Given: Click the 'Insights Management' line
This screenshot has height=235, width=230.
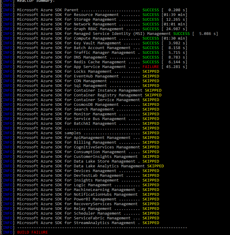Looking at the screenshot, I should click(80, 180).
